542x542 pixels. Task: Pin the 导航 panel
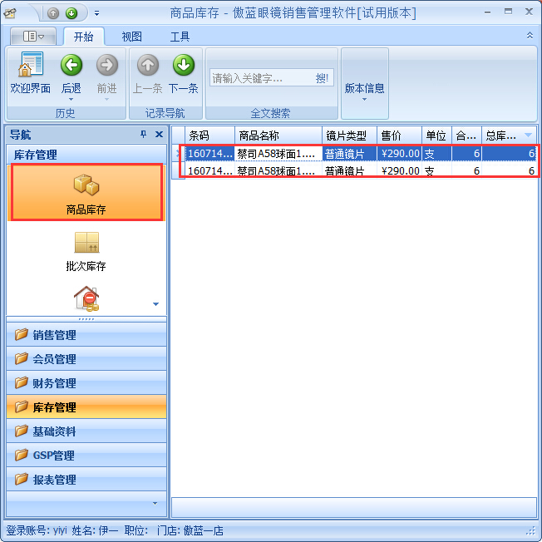[x=143, y=135]
